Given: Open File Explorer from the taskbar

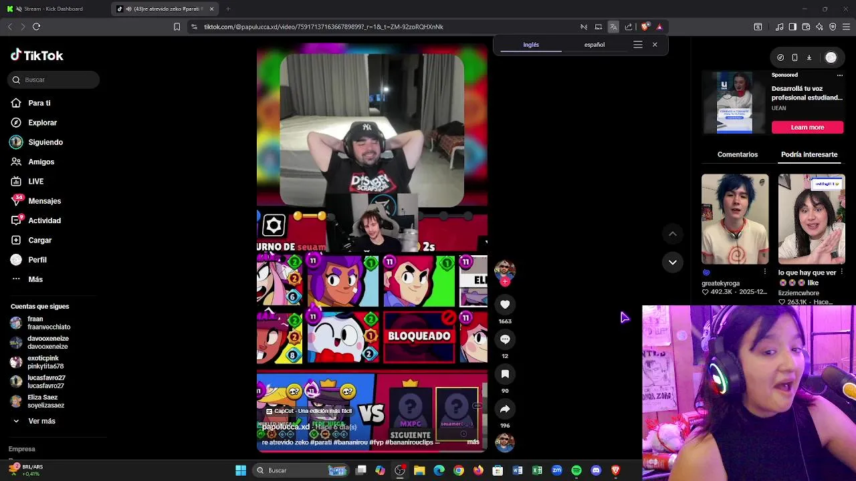Looking at the screenshot, I should tap(419, 470).
